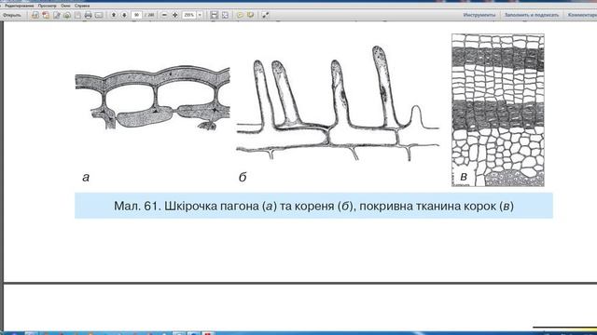Click the create PDF online icon after Открыть

pos(35,15)
